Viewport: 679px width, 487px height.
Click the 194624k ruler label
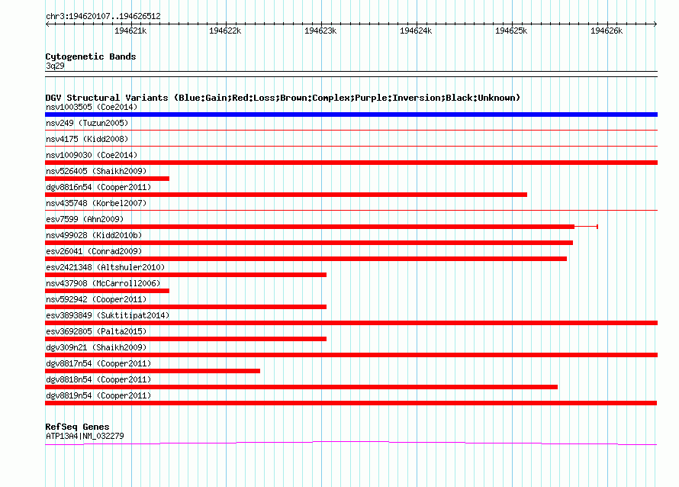click(416, 31)
